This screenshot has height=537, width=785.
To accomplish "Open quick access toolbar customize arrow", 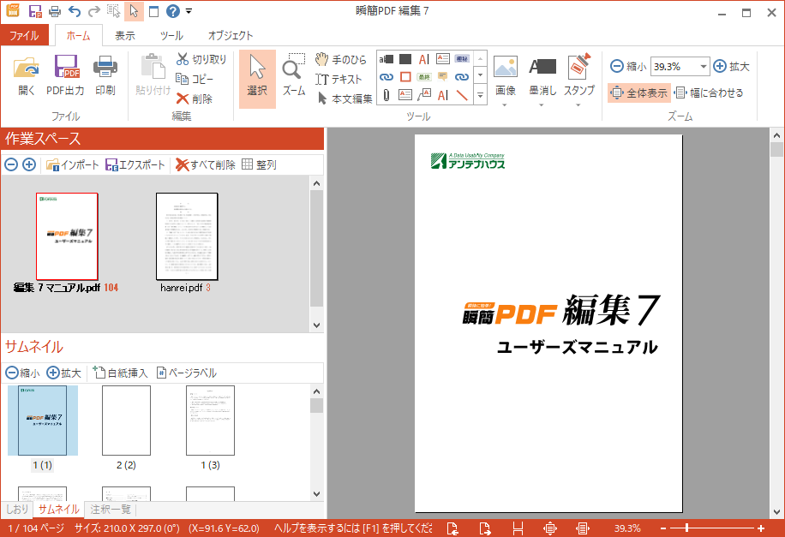I will (189, 11).
